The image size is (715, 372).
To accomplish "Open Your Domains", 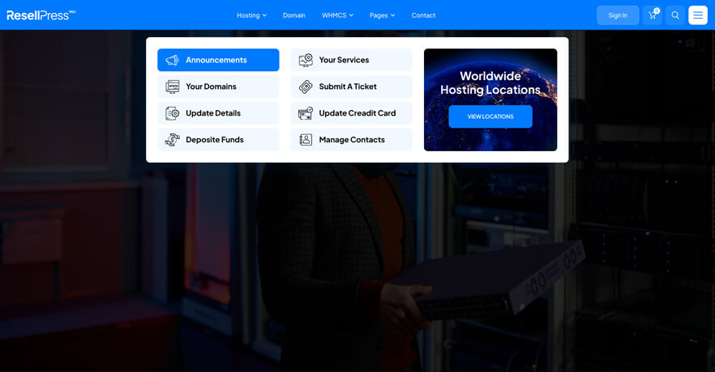I will tap(218, 87).
